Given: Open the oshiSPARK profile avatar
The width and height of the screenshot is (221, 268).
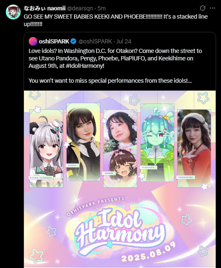Looking at the screenshot, I should [33, 41].
